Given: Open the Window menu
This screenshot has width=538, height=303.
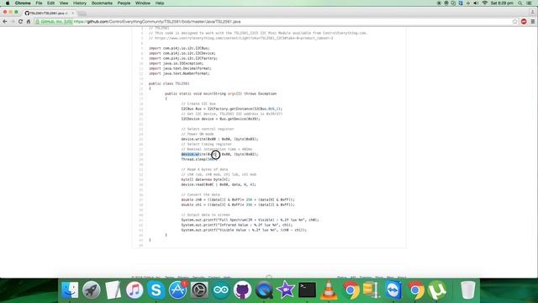Looking at the screenshot, I should click(143, 3).
